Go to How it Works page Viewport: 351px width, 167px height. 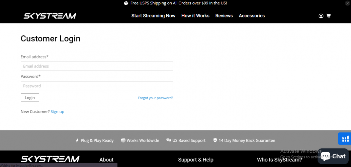point(195,16)
